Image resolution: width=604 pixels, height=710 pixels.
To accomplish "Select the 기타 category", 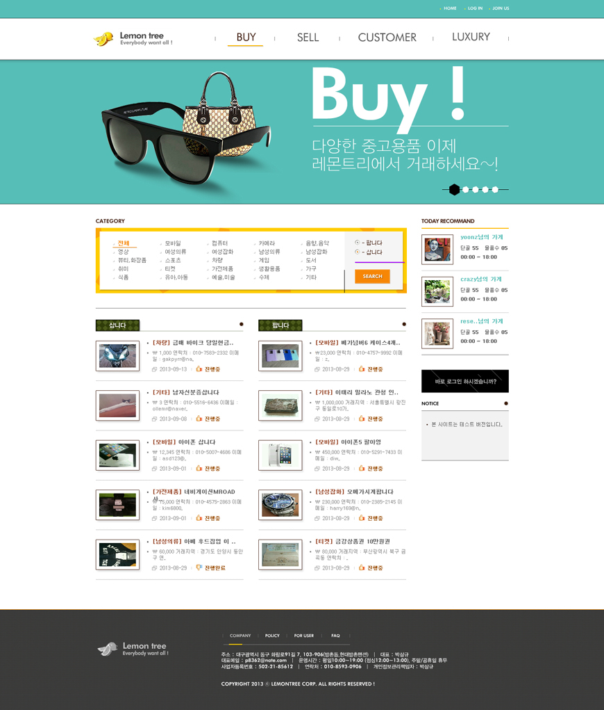I will (x=311, y=277).
